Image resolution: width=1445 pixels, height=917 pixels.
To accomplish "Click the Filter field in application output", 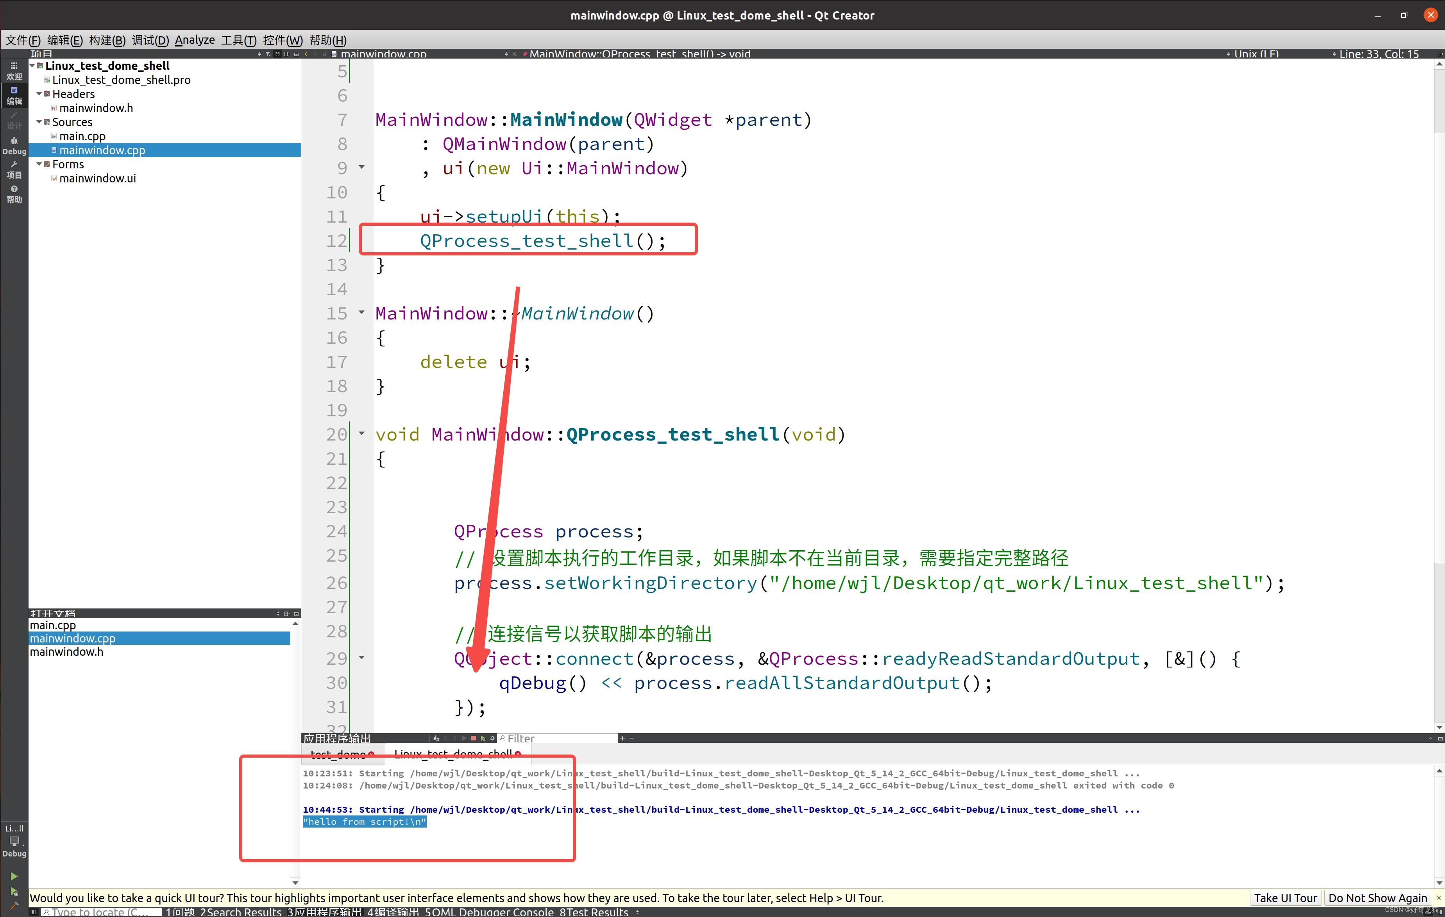I will click(x=558, y=738).
